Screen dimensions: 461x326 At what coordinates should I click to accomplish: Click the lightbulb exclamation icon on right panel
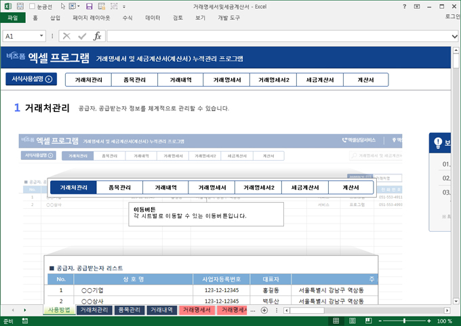click(438, 143)
